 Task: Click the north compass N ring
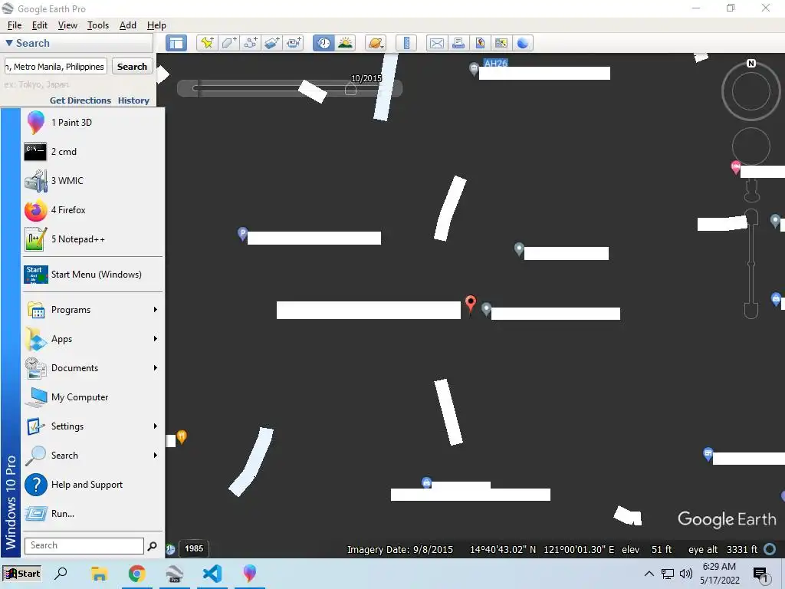[x=751, y=64]
